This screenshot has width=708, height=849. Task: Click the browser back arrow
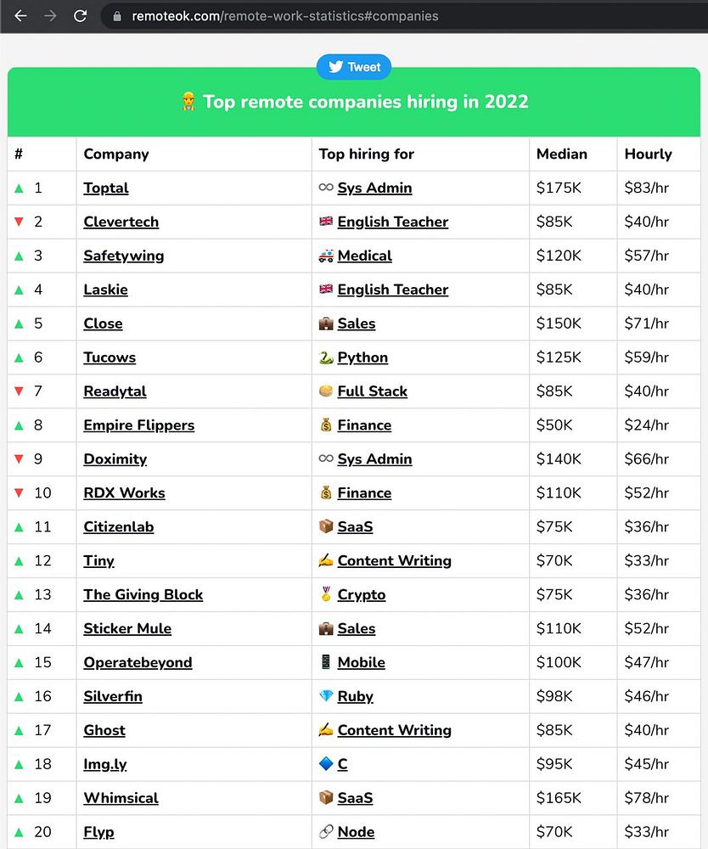(x=20, y=16)
